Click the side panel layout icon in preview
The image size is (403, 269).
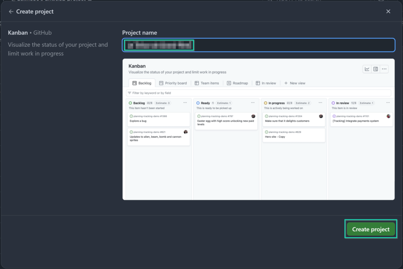tap(375, 69)
